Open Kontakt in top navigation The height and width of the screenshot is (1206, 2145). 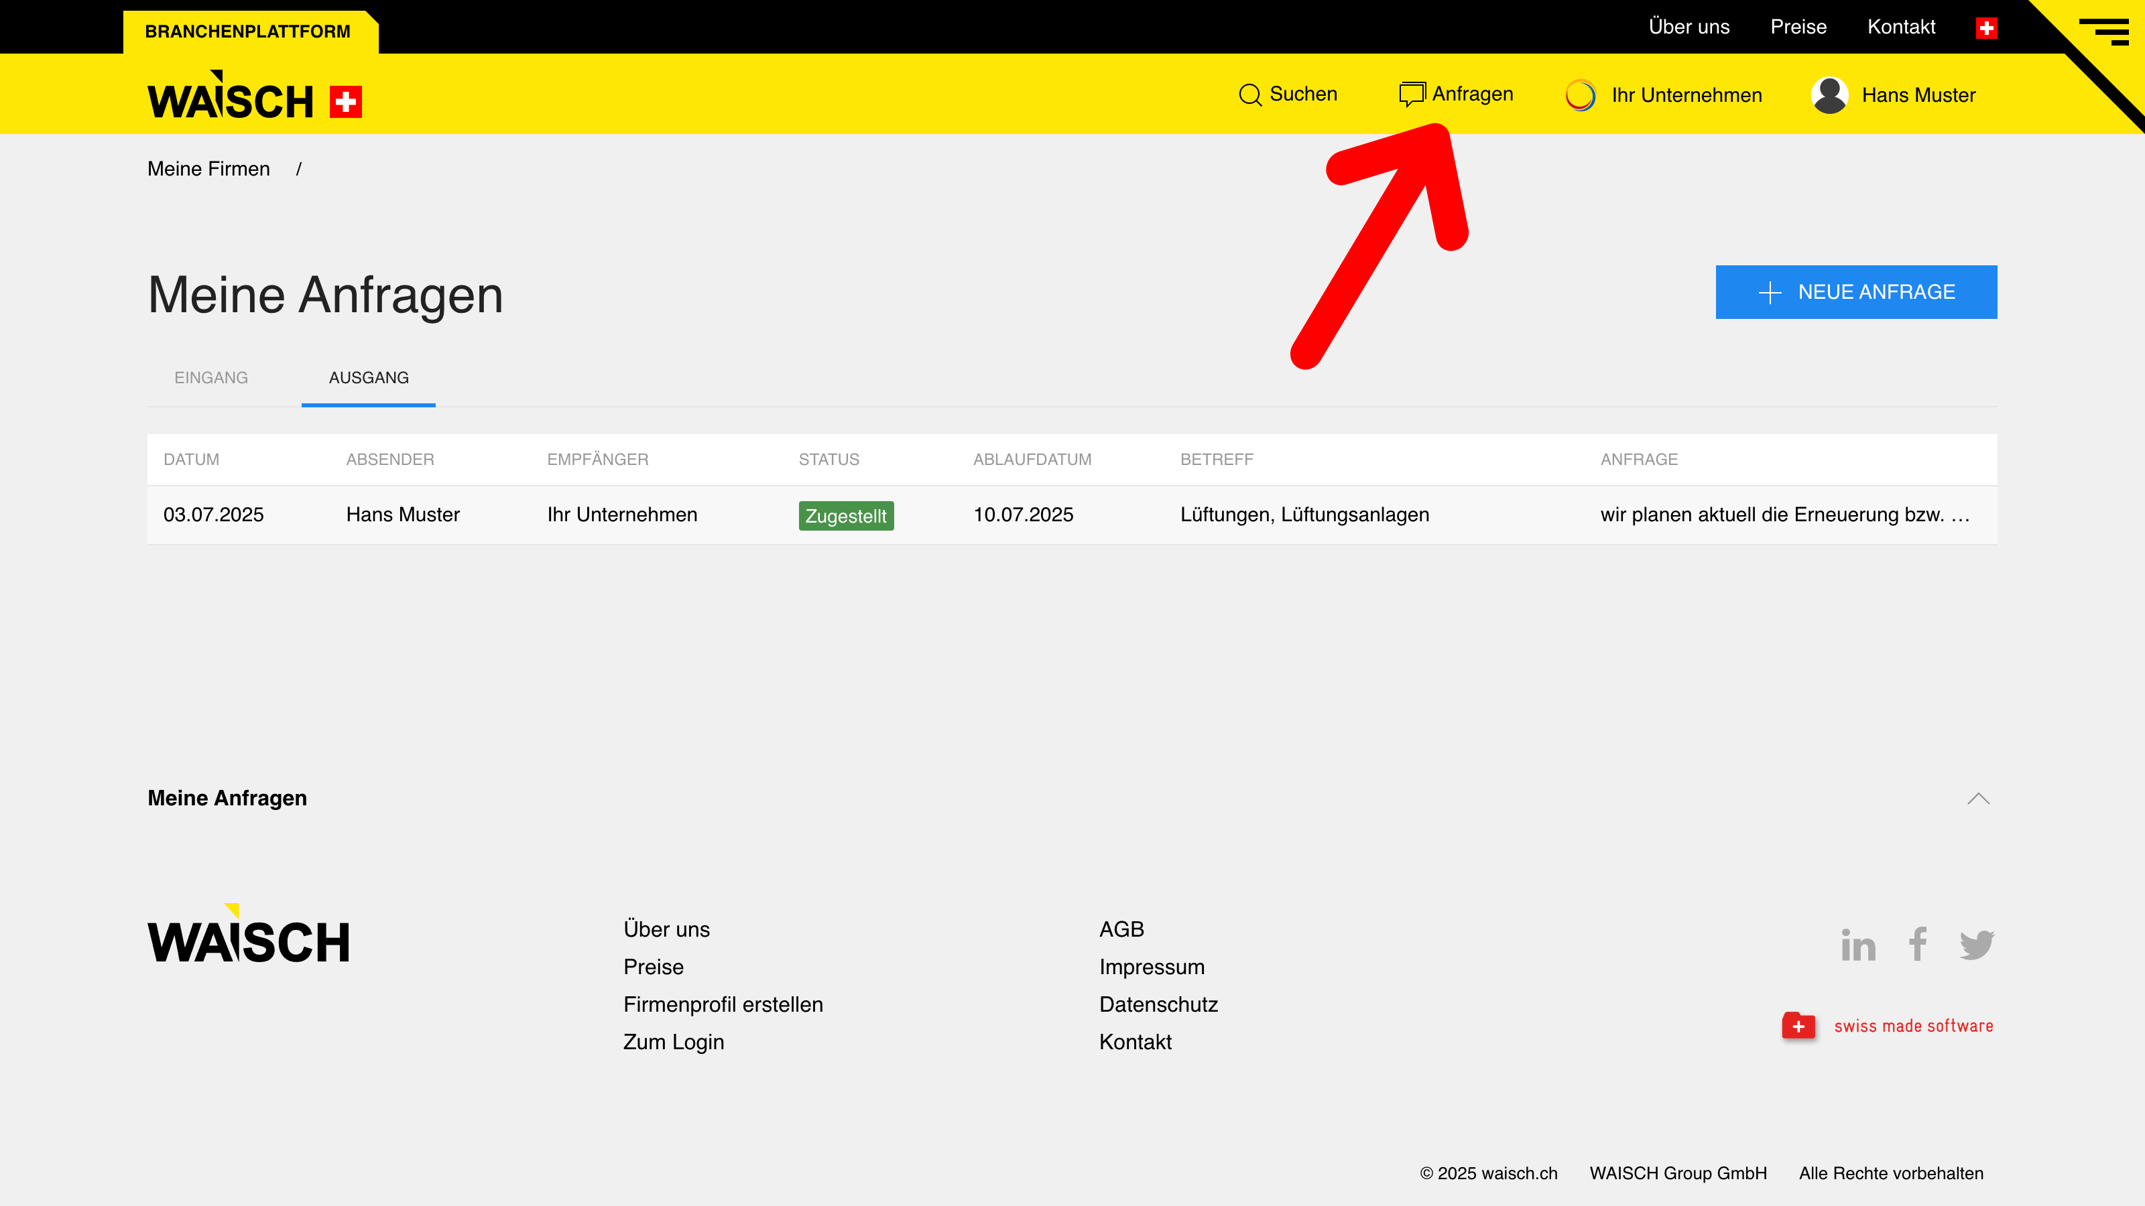[x=1901, y=27]
